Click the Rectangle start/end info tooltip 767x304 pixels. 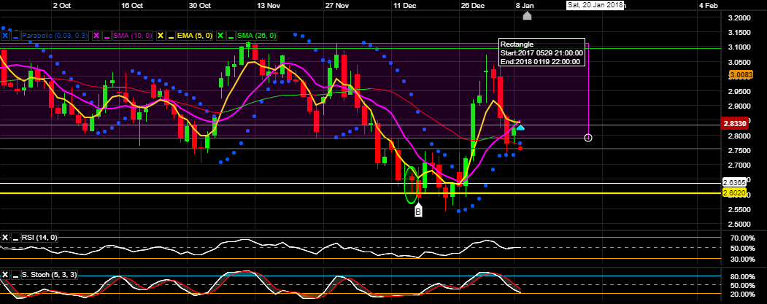541,52
